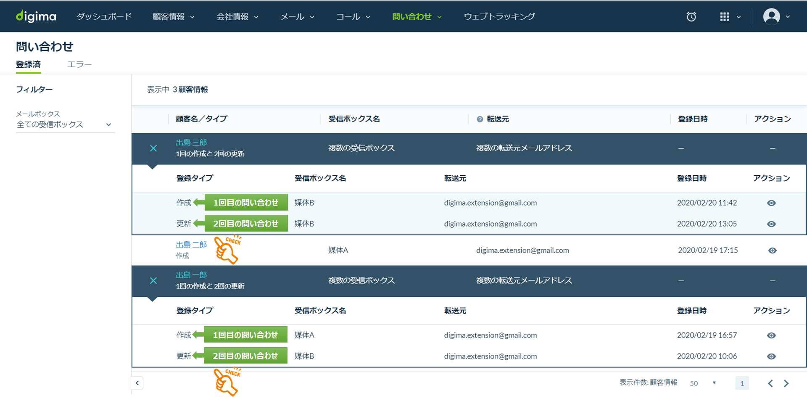Click the digima logo
807x401 pixels.
click(x=36, y=16)
